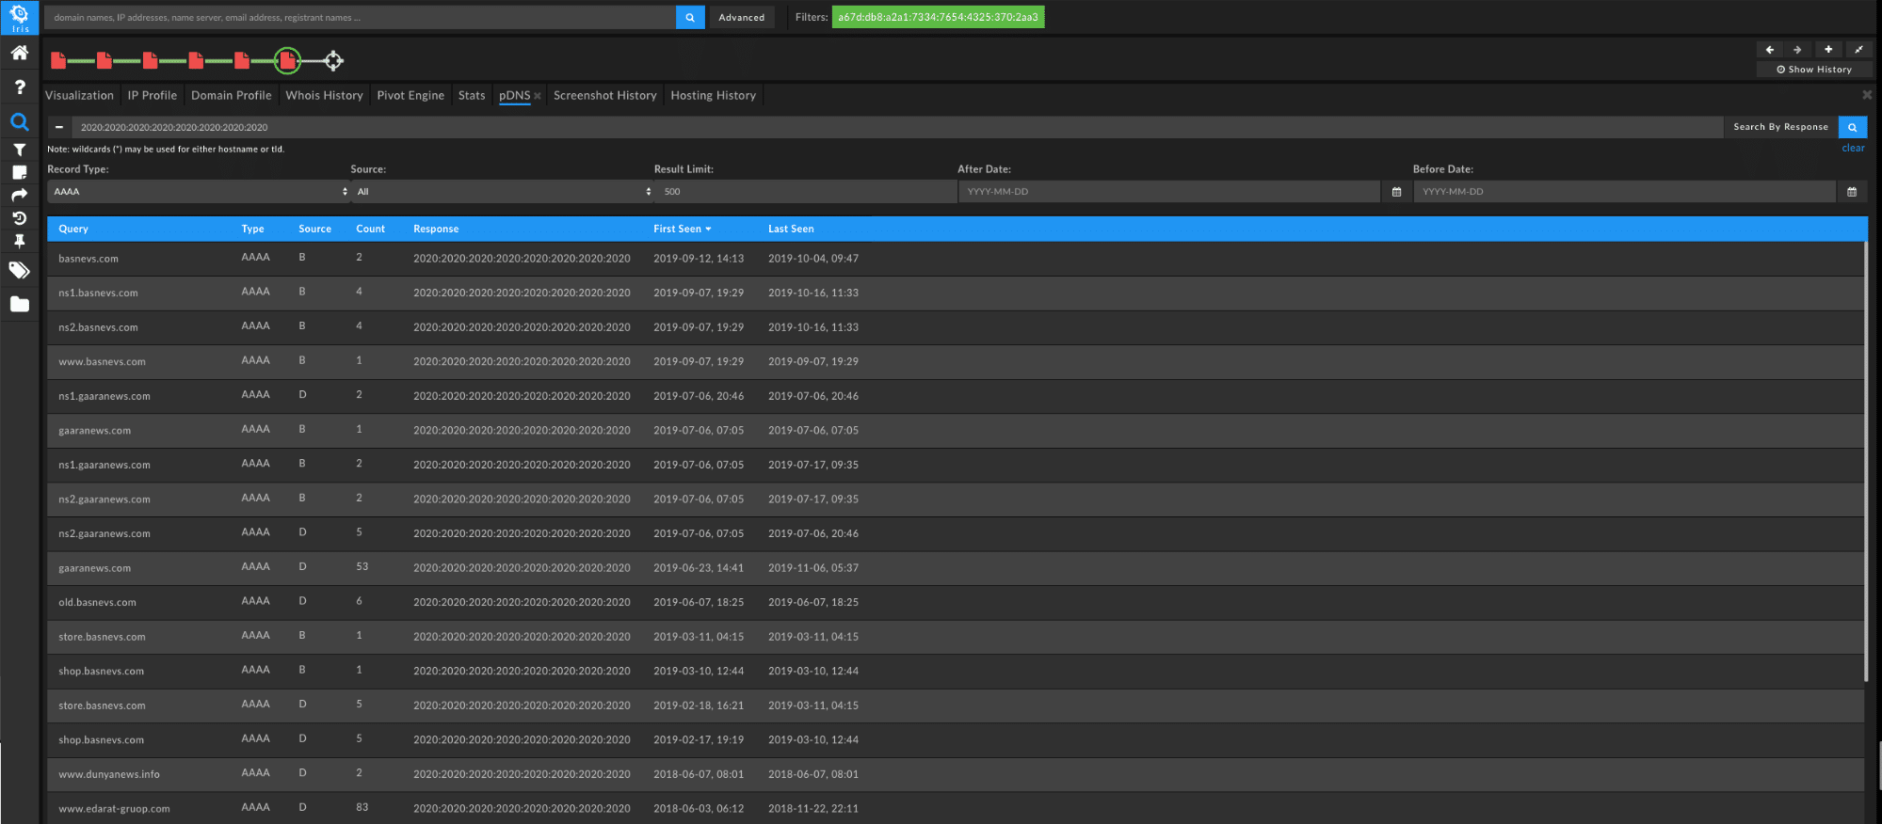Open the Domain Profile tab
This screenshot has height=824, width=1882.
pos(232,95)
